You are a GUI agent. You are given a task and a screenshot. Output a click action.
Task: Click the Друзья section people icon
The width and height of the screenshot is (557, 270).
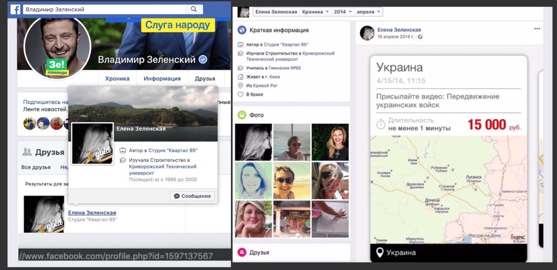(27, 152)
